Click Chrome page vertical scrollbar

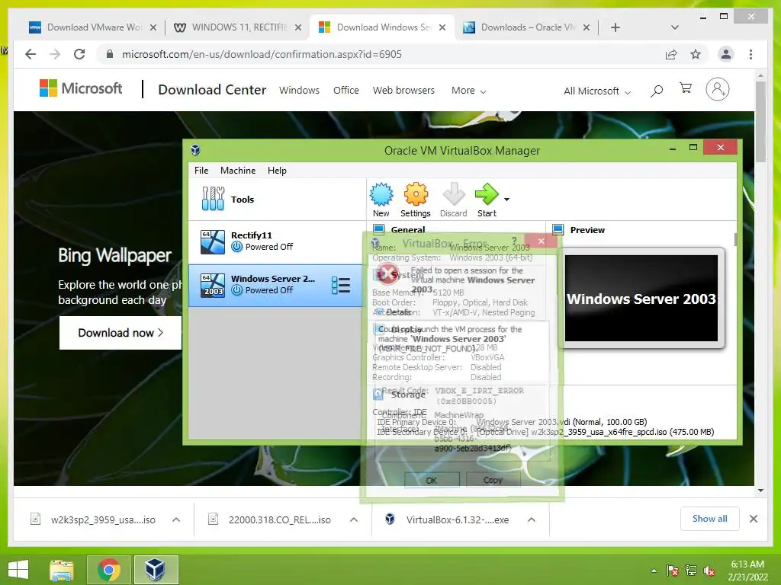tap(760, 122)
